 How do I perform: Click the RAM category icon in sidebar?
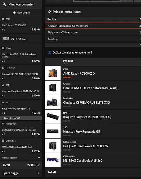point(3,85)
